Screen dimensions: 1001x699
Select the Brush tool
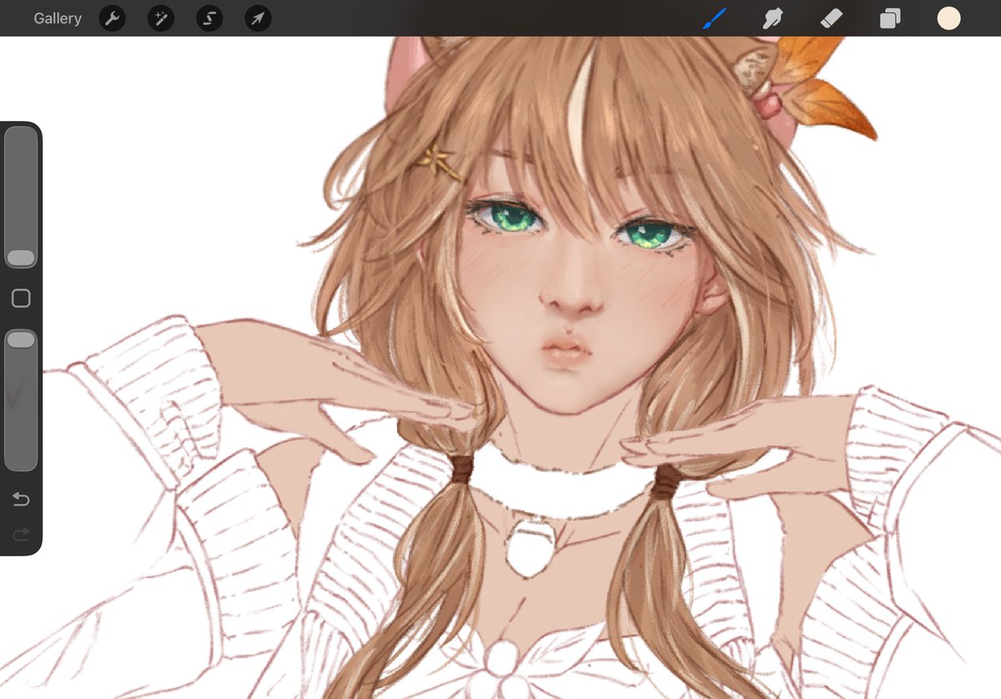(x=714, y=18)
